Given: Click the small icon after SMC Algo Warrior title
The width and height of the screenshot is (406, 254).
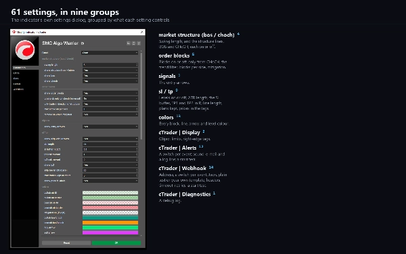Looking at the screenshot, I should tap(83, 43).
